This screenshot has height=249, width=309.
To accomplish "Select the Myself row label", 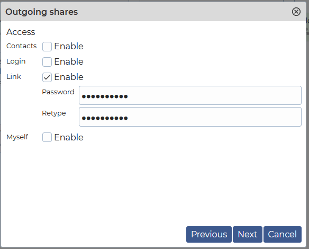I will pos(17,137).
